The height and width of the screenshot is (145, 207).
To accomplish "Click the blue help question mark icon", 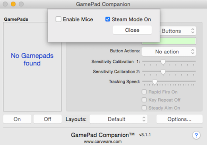I will [196, 135].
